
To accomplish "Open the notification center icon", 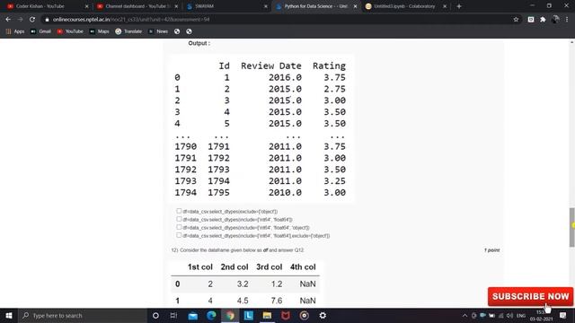I will (563, 315).
